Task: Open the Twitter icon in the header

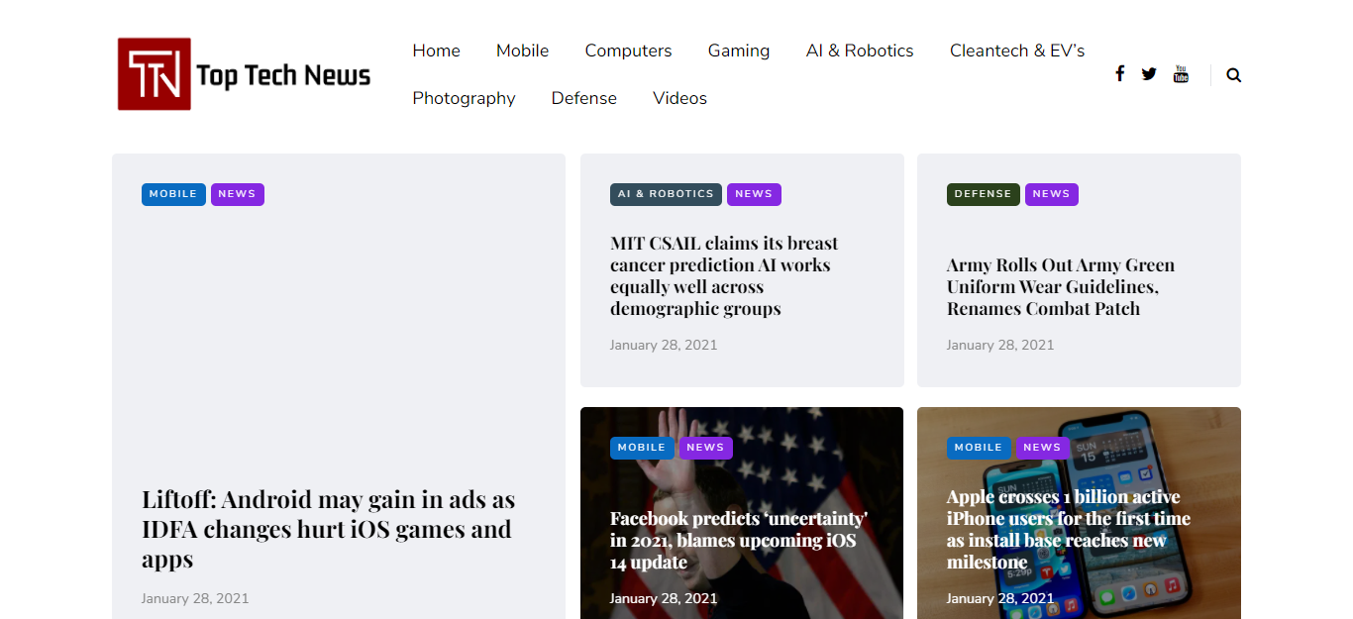Action: point(1149,73)
